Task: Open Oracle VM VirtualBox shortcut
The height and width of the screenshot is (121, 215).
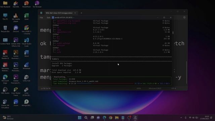Action: pyautogui.click(x=5, y=104)
